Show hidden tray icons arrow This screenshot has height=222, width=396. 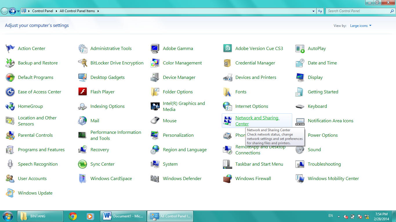(339, 216)
